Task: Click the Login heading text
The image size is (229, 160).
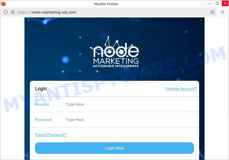Action: pos(41,89)
